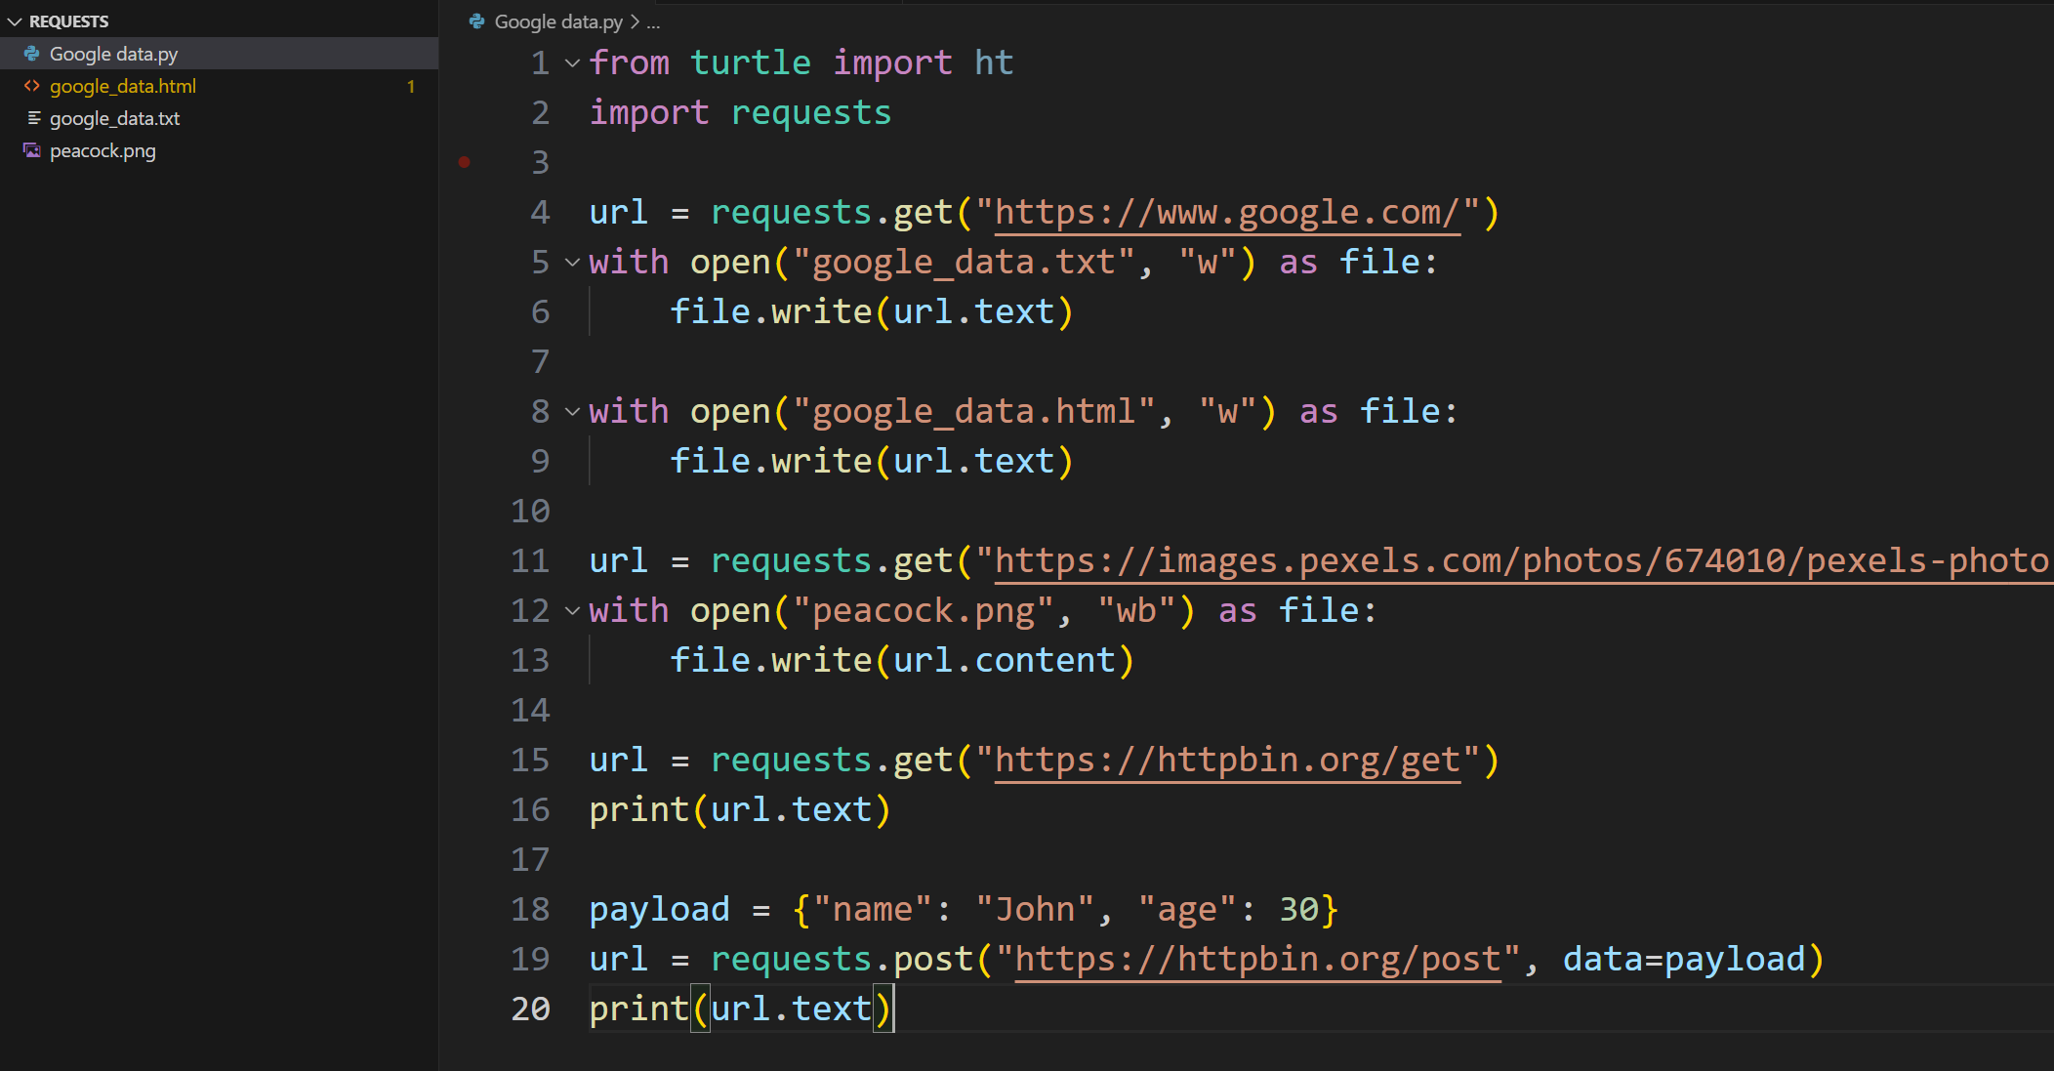
Task: Follow the https://httpbin.org/get link
Action: pyautogui.click(x=1226, y=761)
